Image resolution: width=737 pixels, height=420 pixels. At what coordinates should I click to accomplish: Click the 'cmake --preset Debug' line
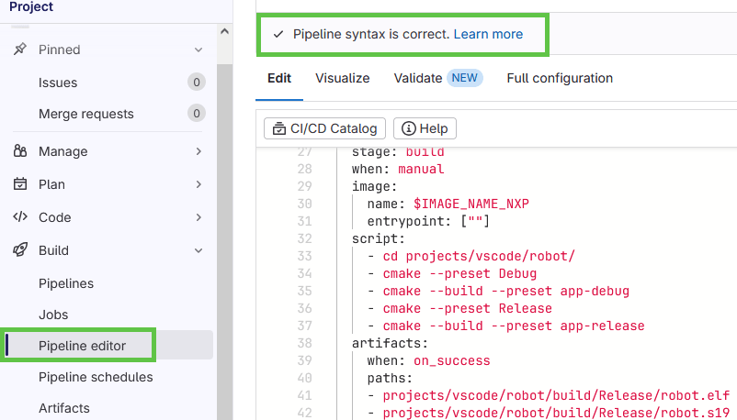tap(452, 273)
